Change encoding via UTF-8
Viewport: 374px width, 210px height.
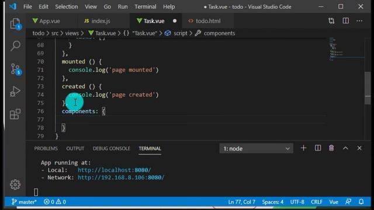(297, 202)
